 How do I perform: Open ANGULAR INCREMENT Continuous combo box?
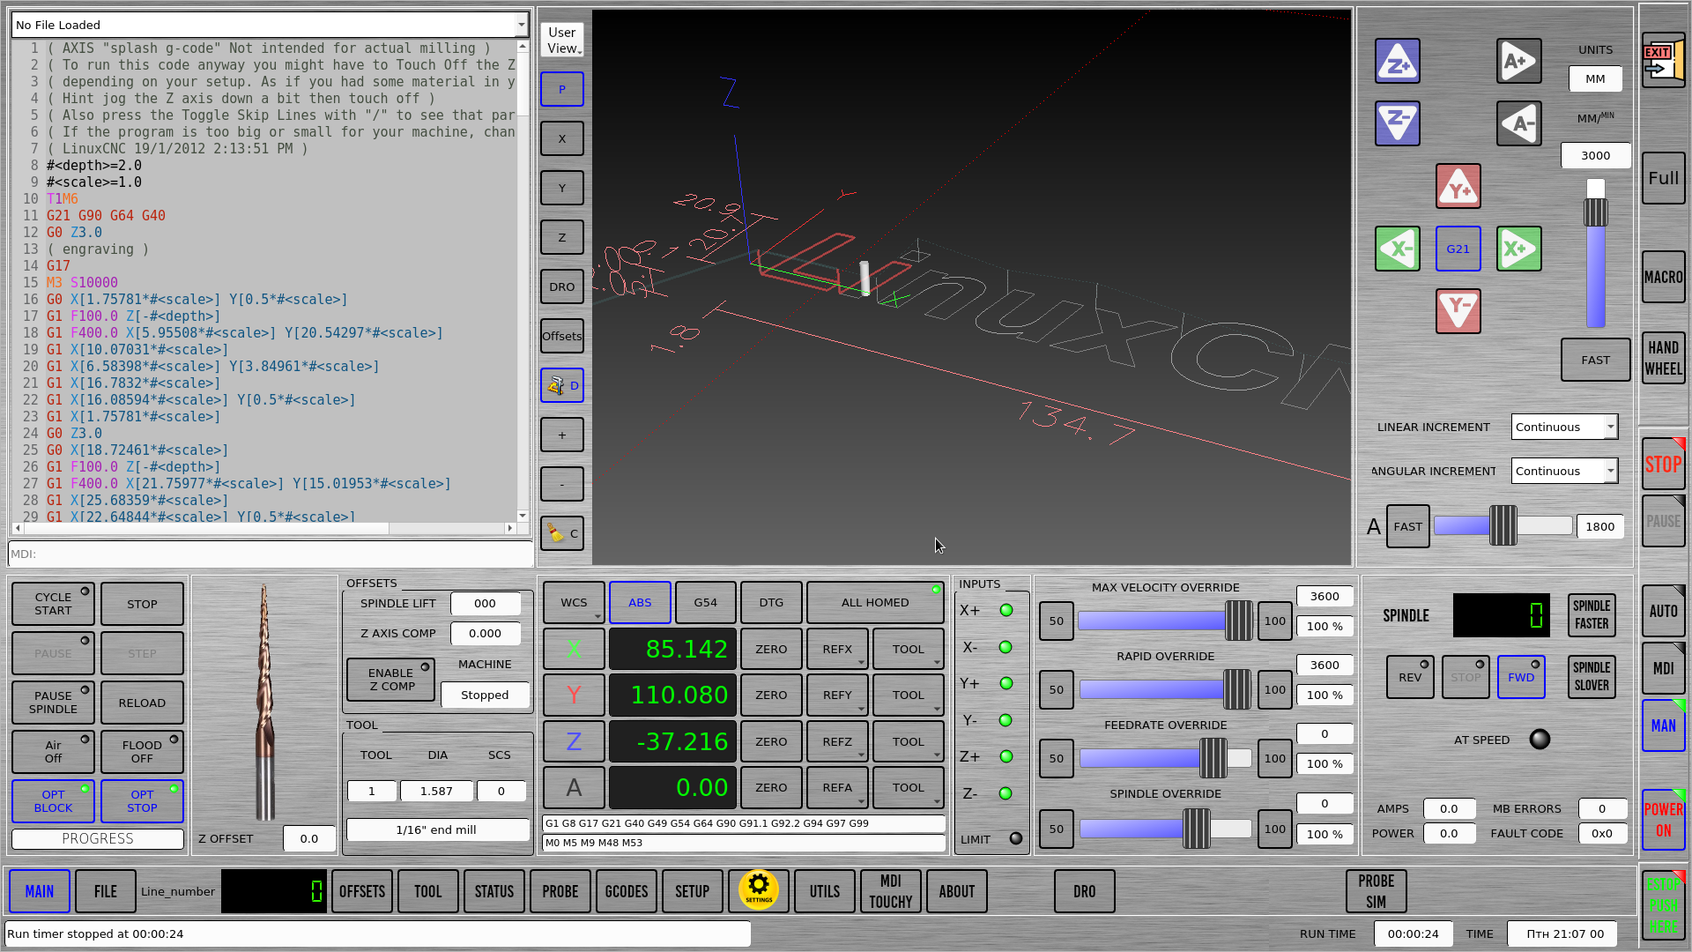(x=1564, y=471)
